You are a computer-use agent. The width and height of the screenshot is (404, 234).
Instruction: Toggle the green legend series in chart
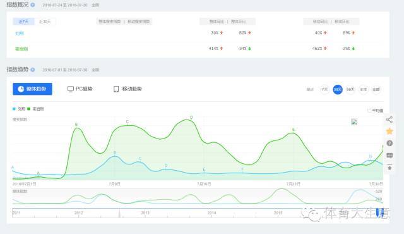tap(35, 109)
